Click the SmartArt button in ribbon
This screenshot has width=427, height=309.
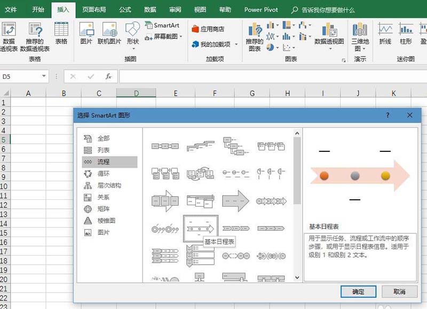point(162,25)
